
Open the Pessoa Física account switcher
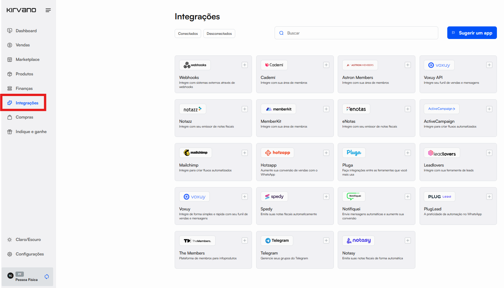coord(26,277)
